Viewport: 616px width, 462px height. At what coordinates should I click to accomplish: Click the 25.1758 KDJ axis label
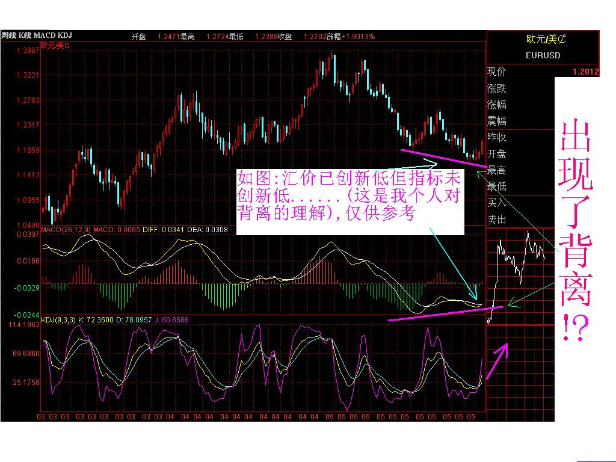[x=26, y=382]
